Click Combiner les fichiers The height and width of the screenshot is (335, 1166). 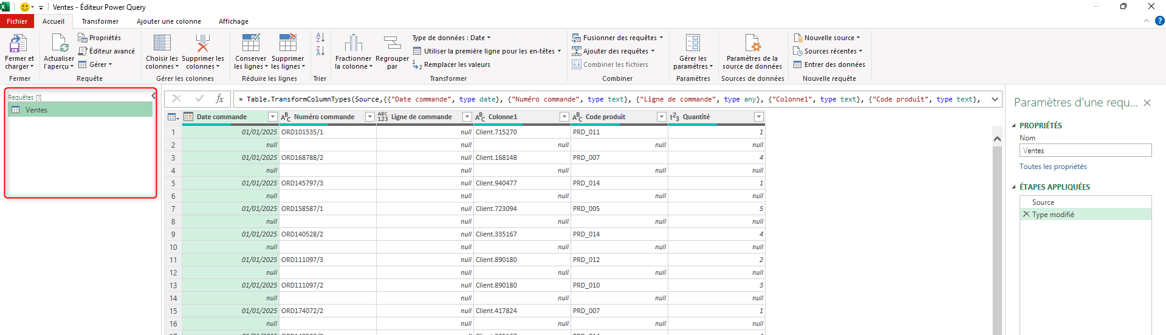click(610, 64)
